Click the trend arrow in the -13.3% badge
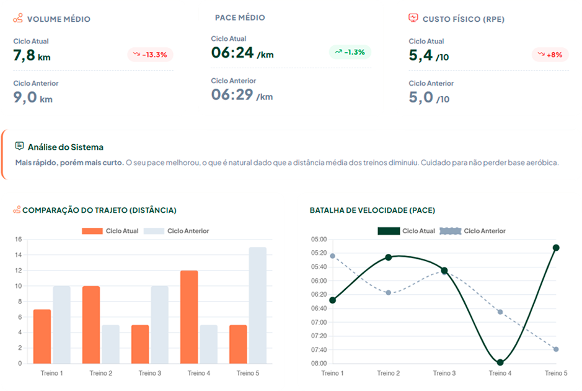Viewport: 582px width, 391px height. 136,55
